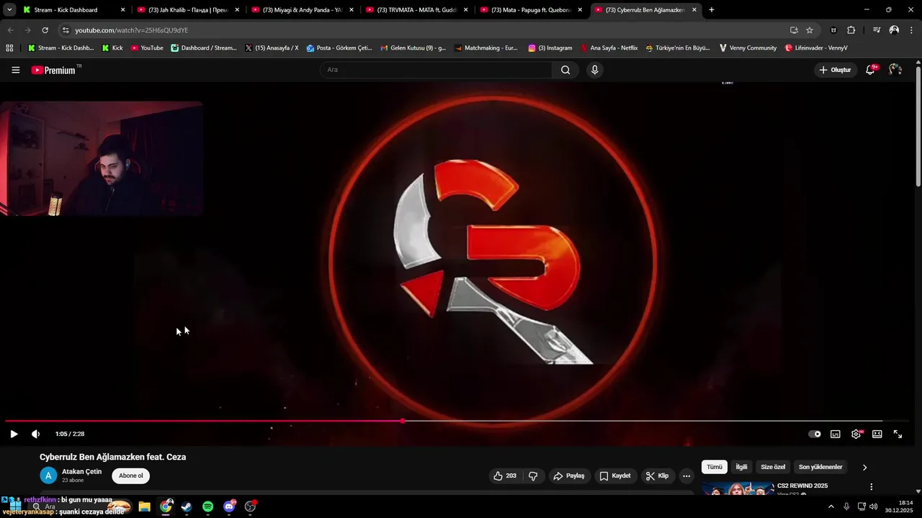Click the address bar URL
922x518 pixels.
(132, 30)
